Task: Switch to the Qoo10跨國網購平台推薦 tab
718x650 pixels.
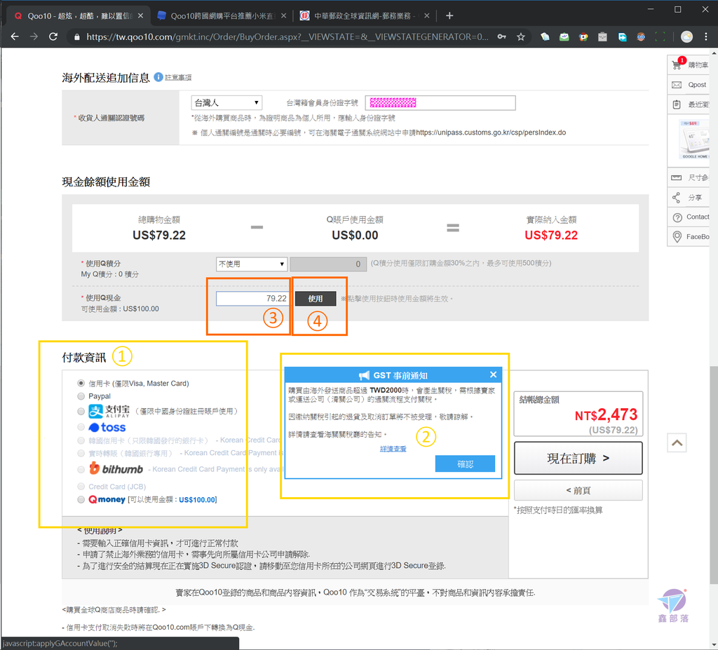Action: (222, 16)
